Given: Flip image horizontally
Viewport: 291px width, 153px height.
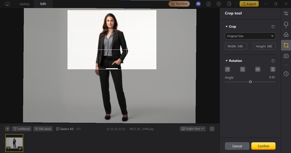Looking at the screenshot, I should pyautogui.click(x=258, y=69).
